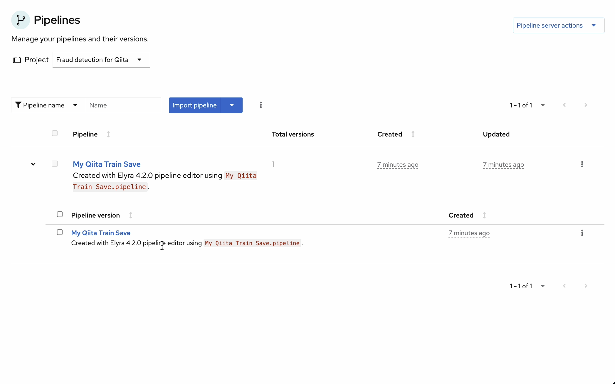Click the Name filter input field
The image size is (615, 384).
(123, 105)
